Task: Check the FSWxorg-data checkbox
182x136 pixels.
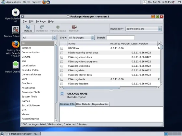Action: [x=62, y=71]
